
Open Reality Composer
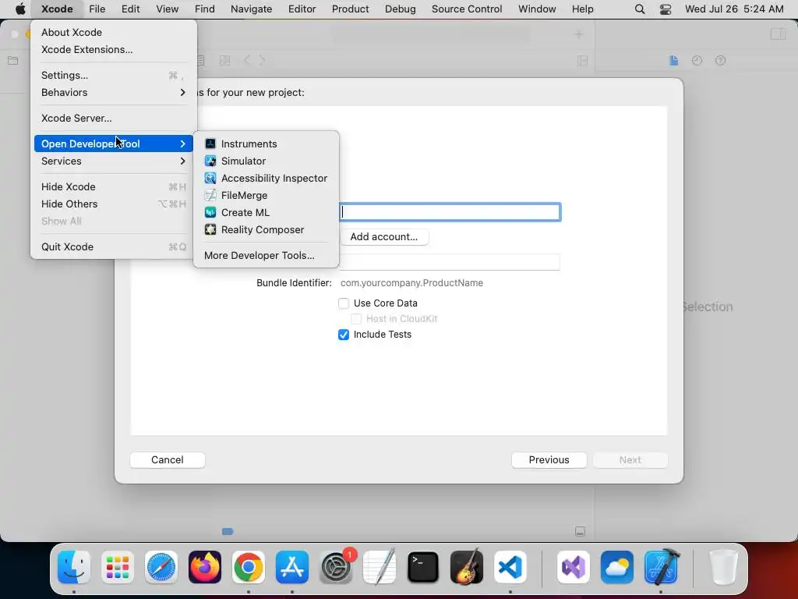pyautogui.click(x=266, y=230)
